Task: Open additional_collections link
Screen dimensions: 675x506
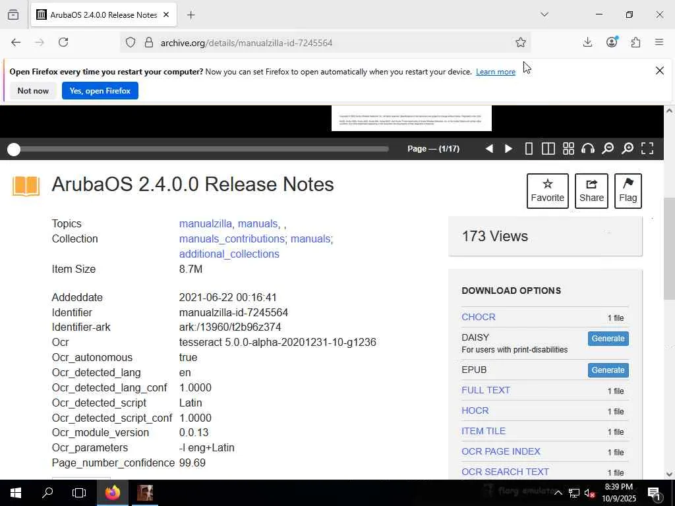Action: click(229, 254)
